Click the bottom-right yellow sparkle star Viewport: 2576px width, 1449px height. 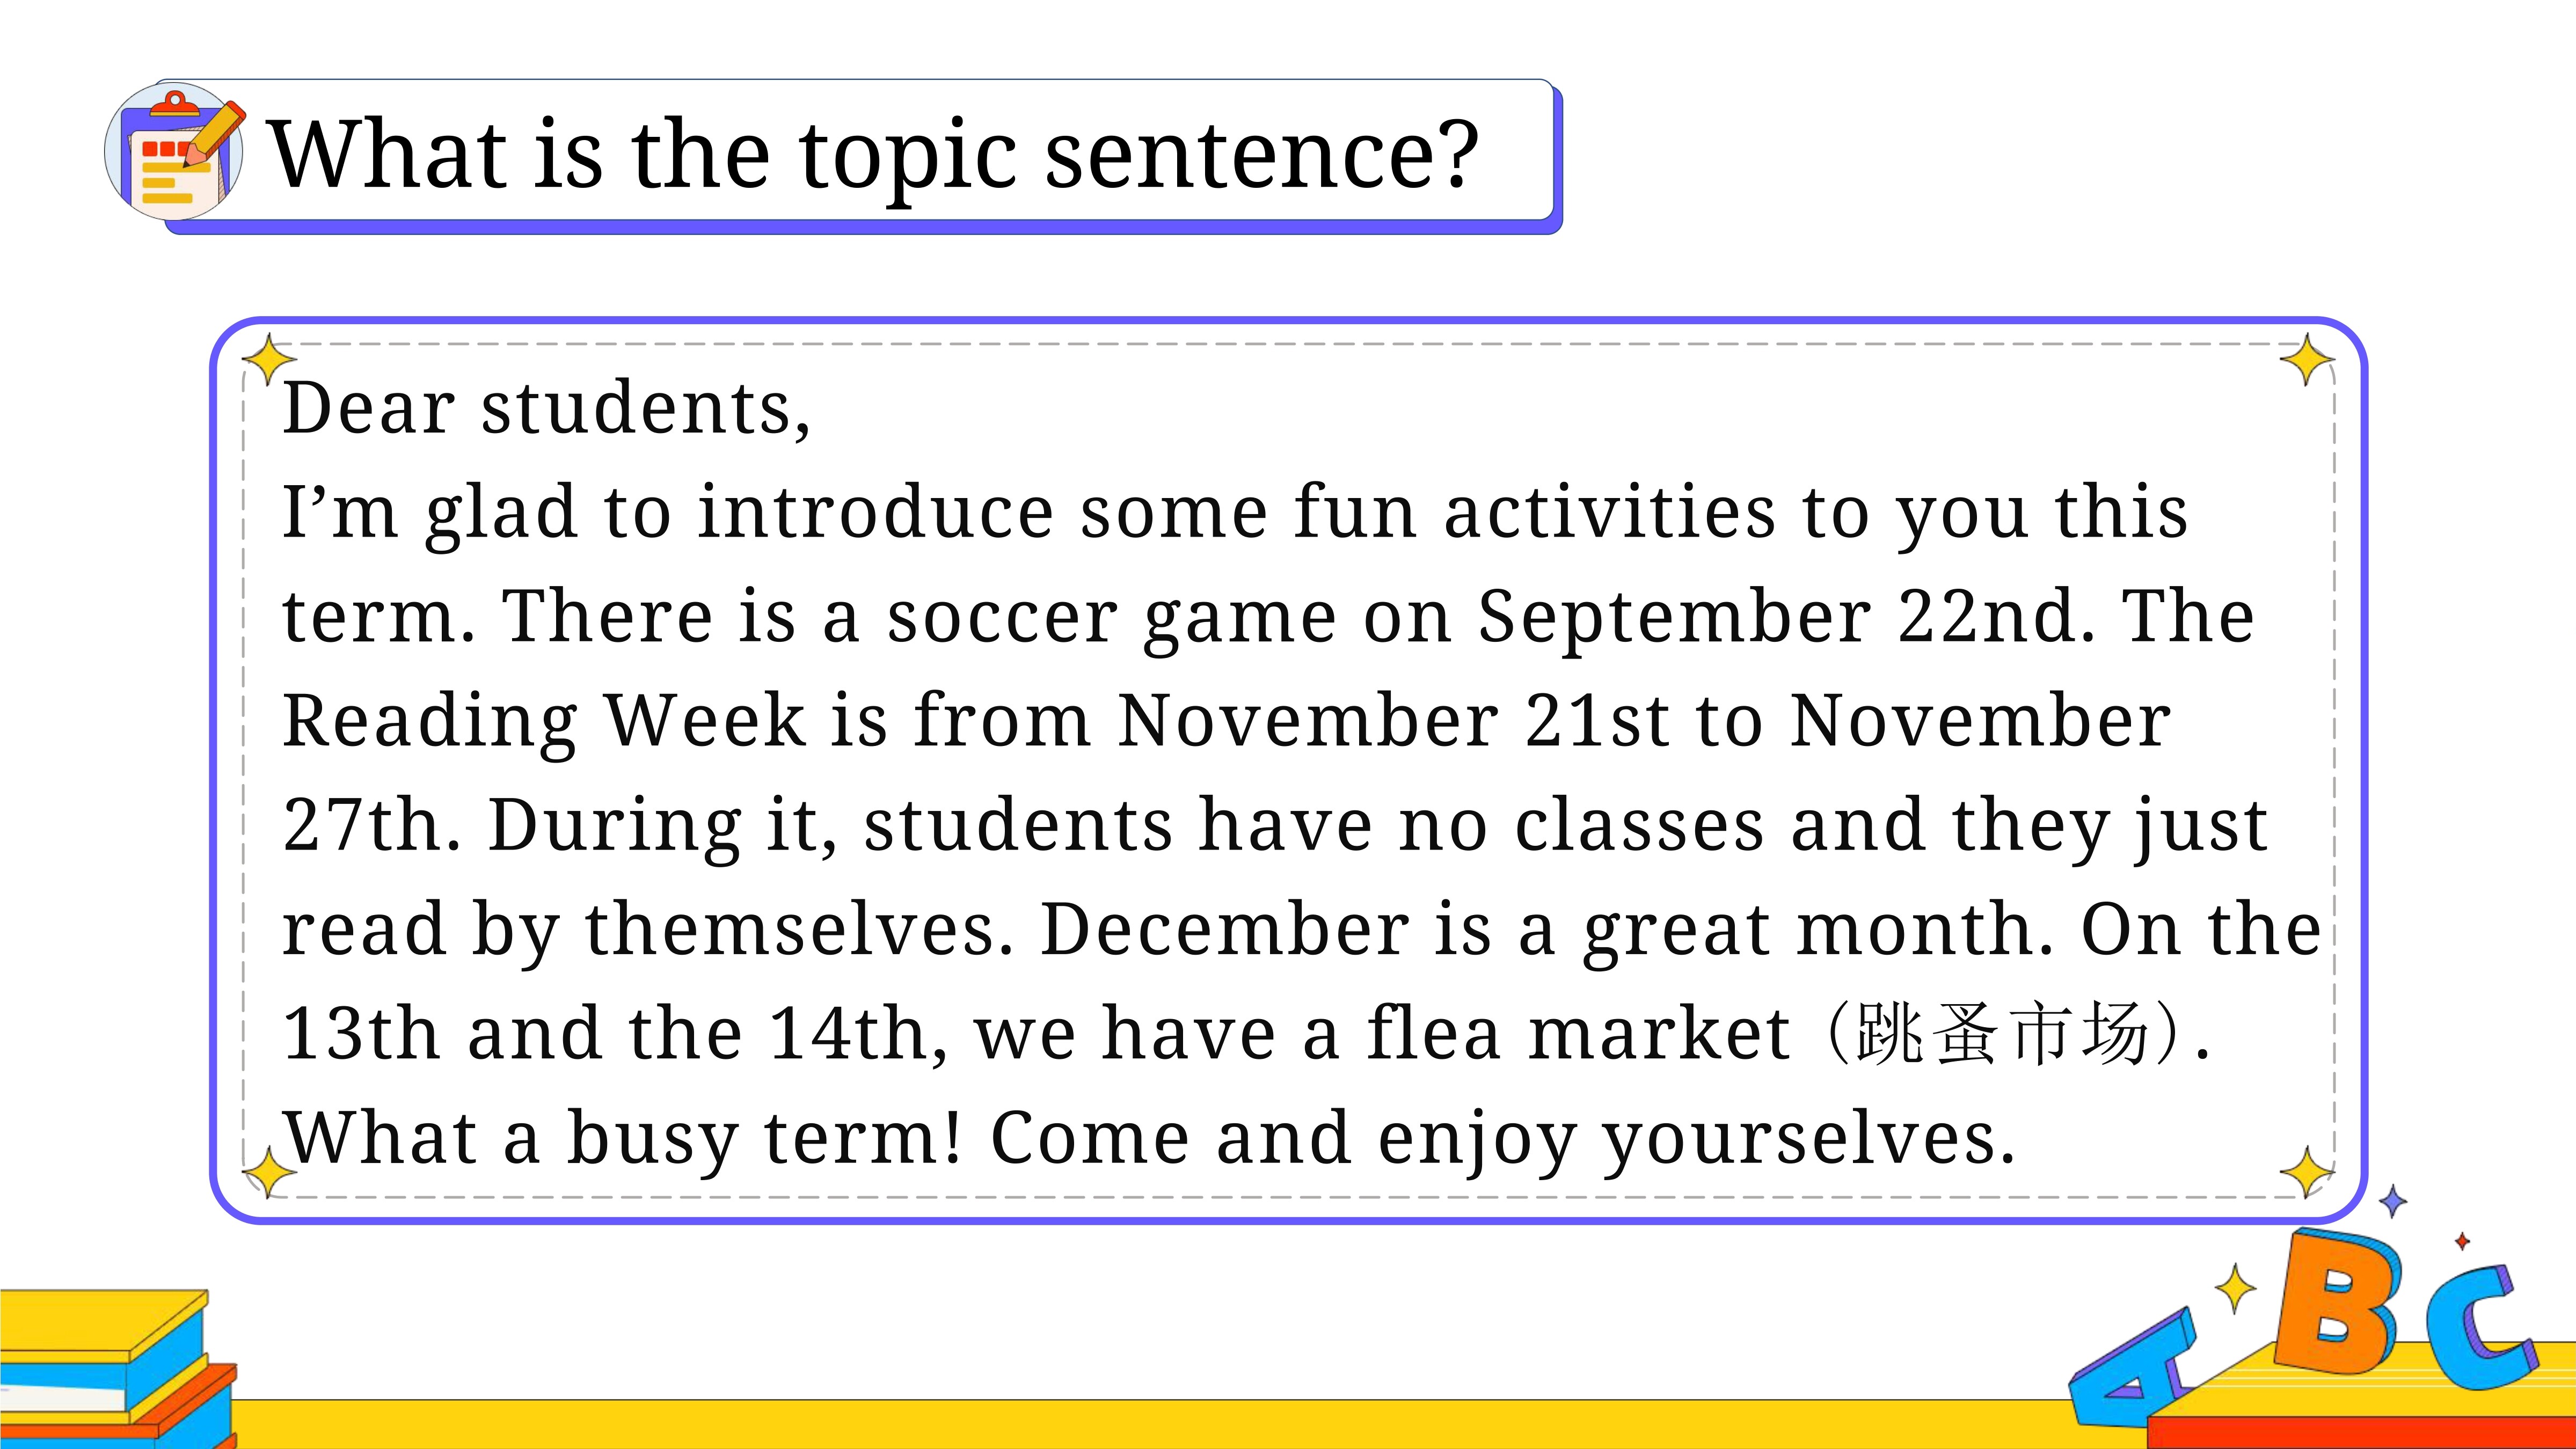click(x=2307, y=1172)
